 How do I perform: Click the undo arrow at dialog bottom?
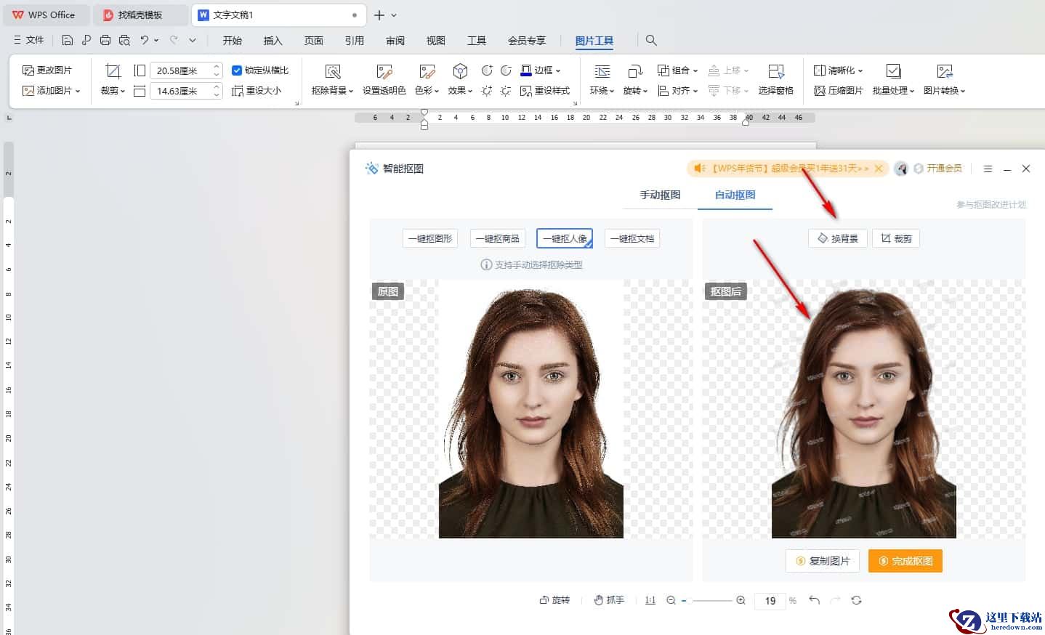(814, 600)
